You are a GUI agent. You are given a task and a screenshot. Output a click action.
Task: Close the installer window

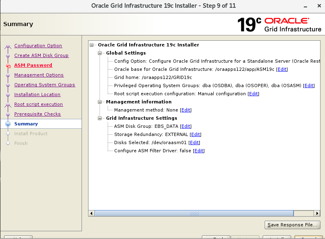coord(319,6)
